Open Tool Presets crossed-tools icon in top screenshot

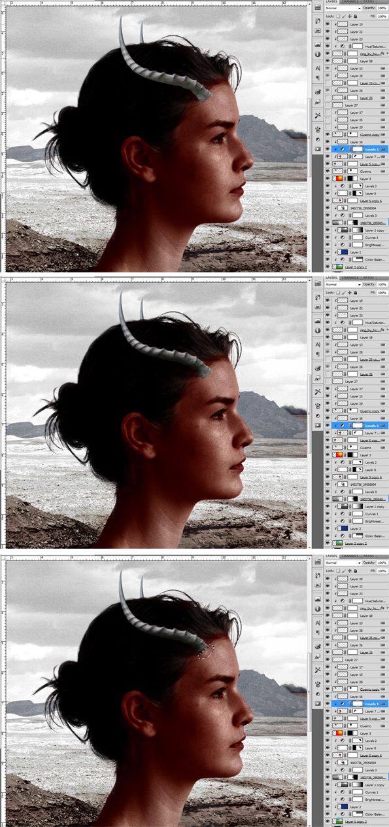coord(318,115)
